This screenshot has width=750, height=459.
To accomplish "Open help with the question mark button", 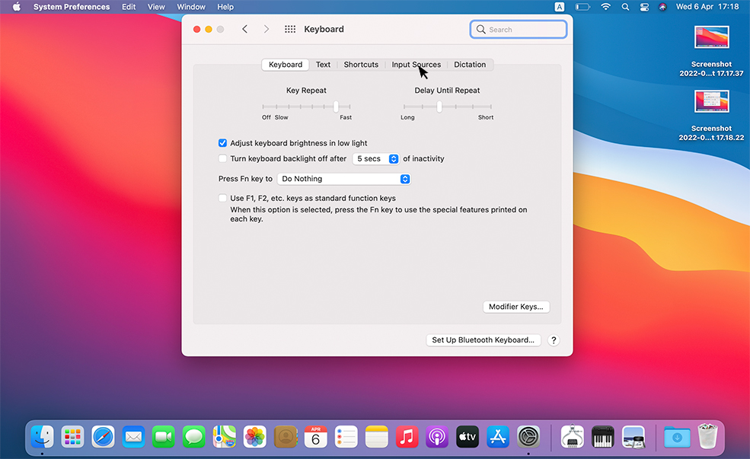I will (x=554, y=340).
